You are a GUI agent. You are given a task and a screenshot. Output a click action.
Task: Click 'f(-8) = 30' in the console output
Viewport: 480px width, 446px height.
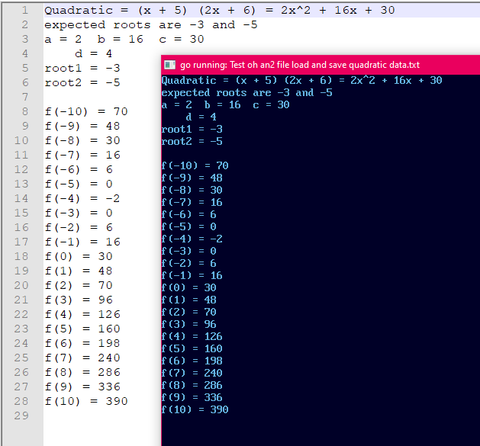coord(192,191)
